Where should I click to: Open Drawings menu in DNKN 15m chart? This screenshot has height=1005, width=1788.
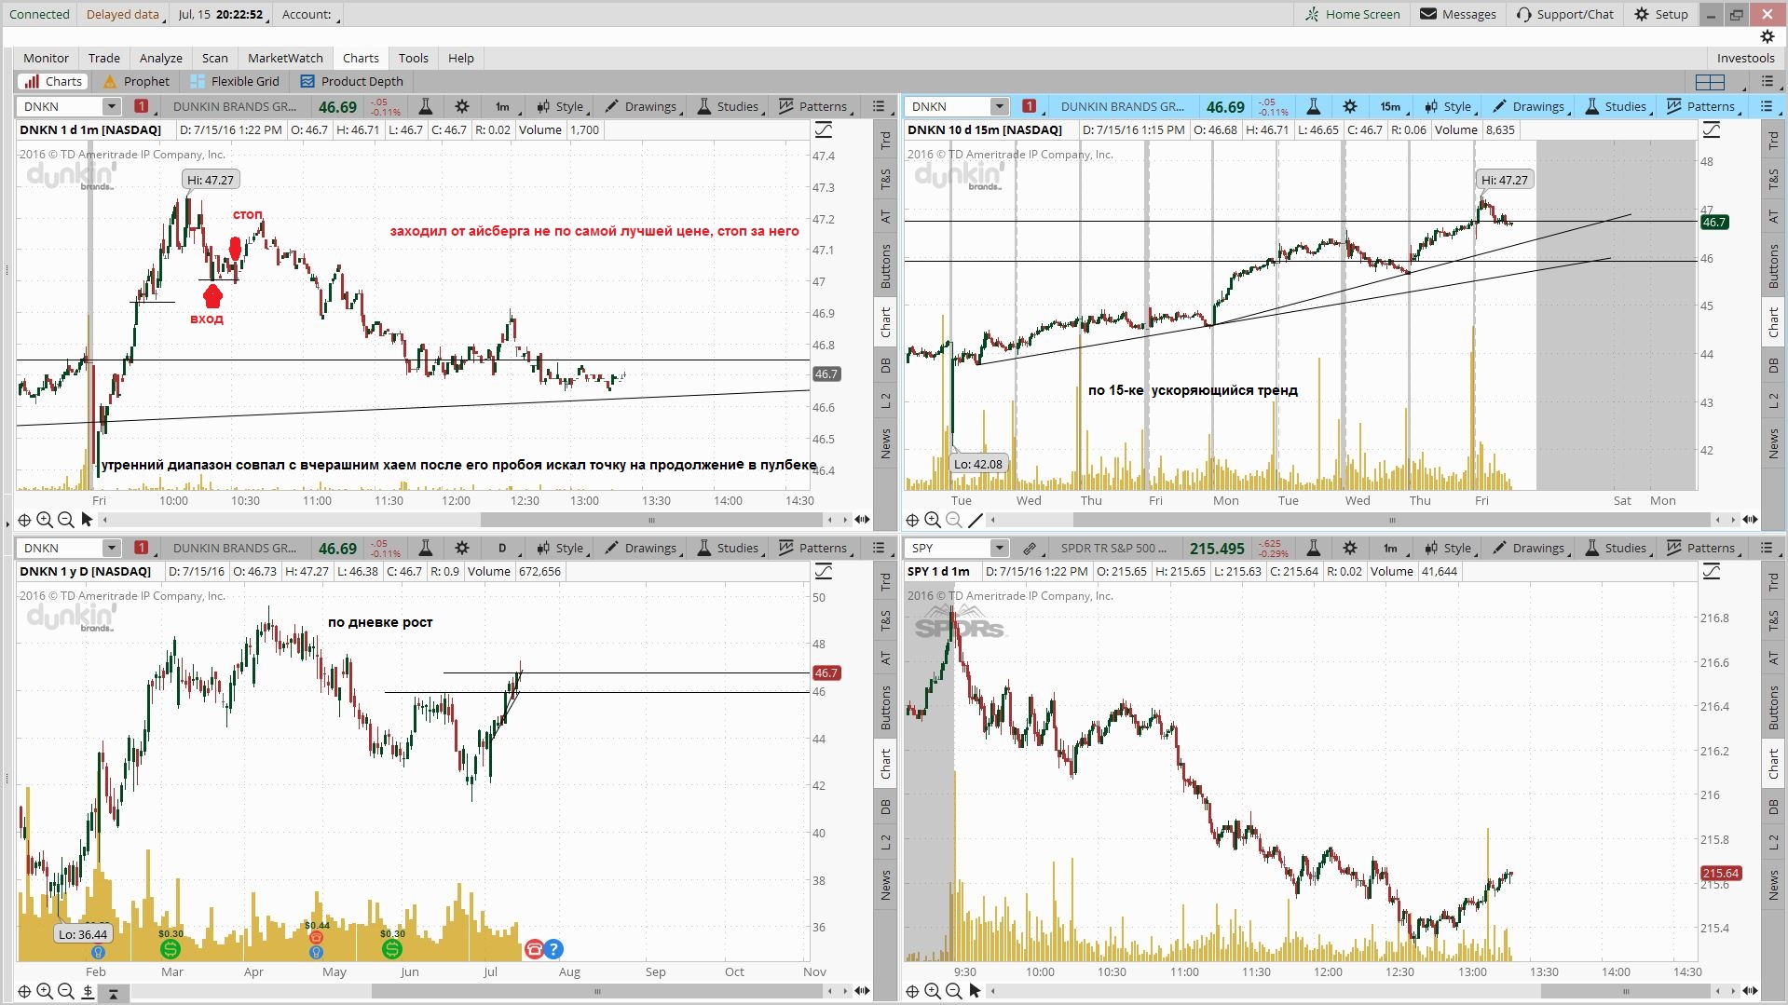1529,106
